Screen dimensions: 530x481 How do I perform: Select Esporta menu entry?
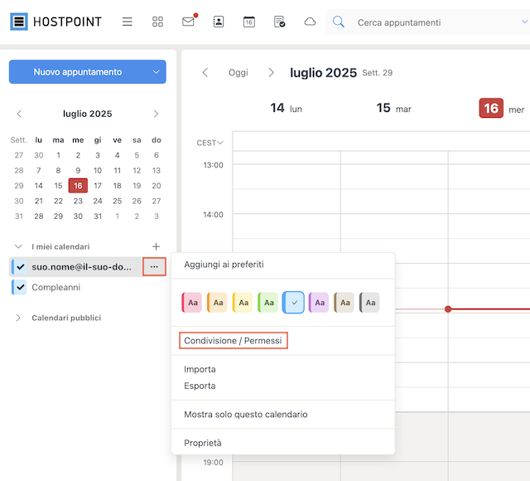(200, 386)
